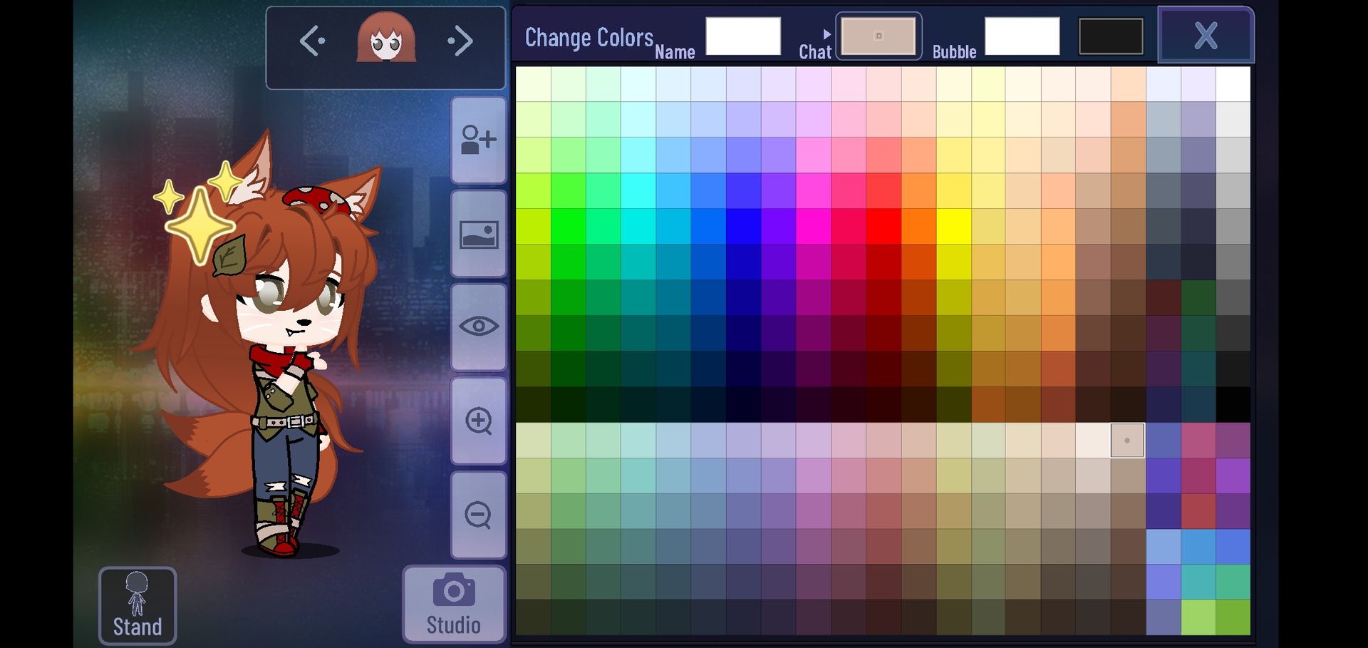This screenshot has height=648, width=1368.
Task: Click the Change Colors title text
Action: pos(589,37)
